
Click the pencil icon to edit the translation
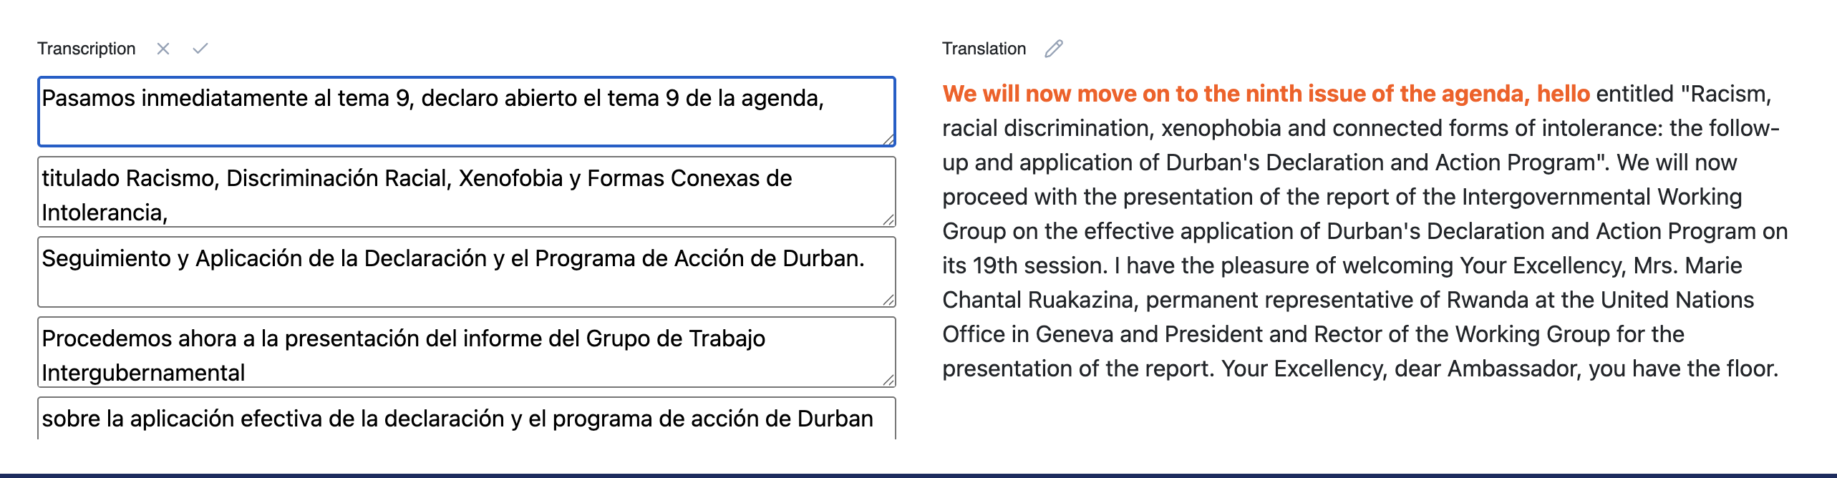(x=1054, y=49)
